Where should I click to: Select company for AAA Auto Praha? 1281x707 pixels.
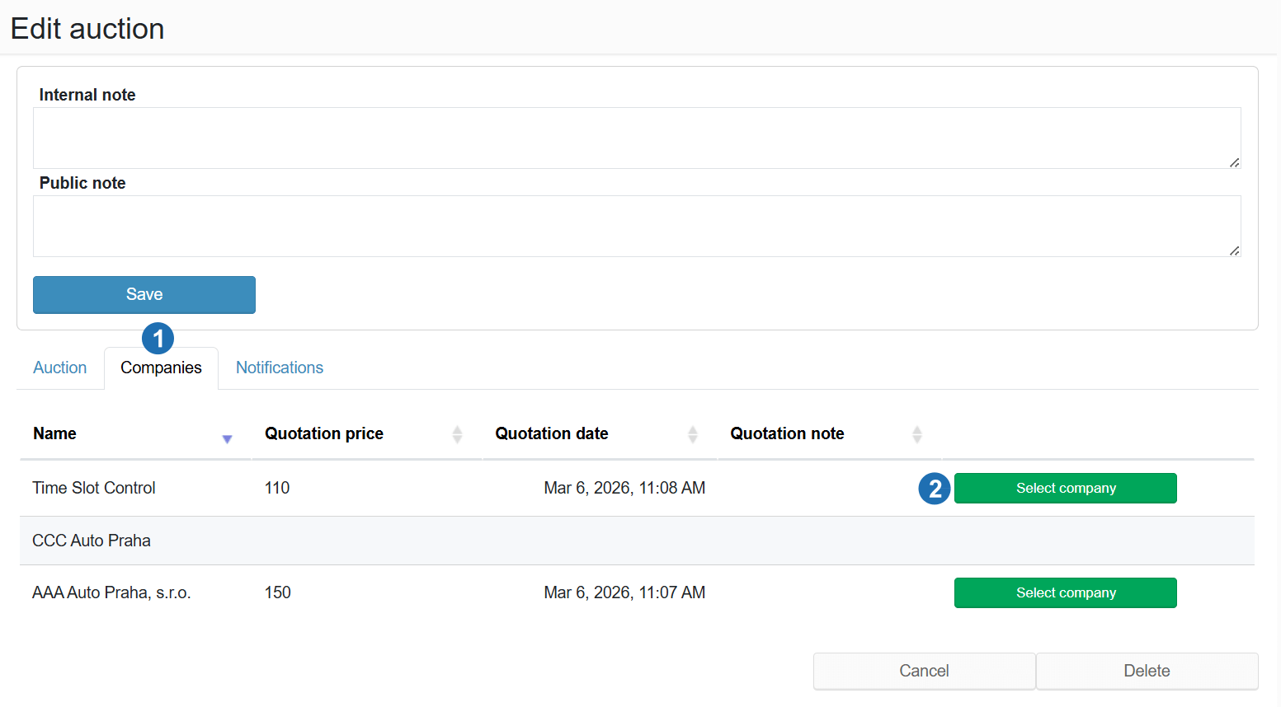tap(1065, 592)
